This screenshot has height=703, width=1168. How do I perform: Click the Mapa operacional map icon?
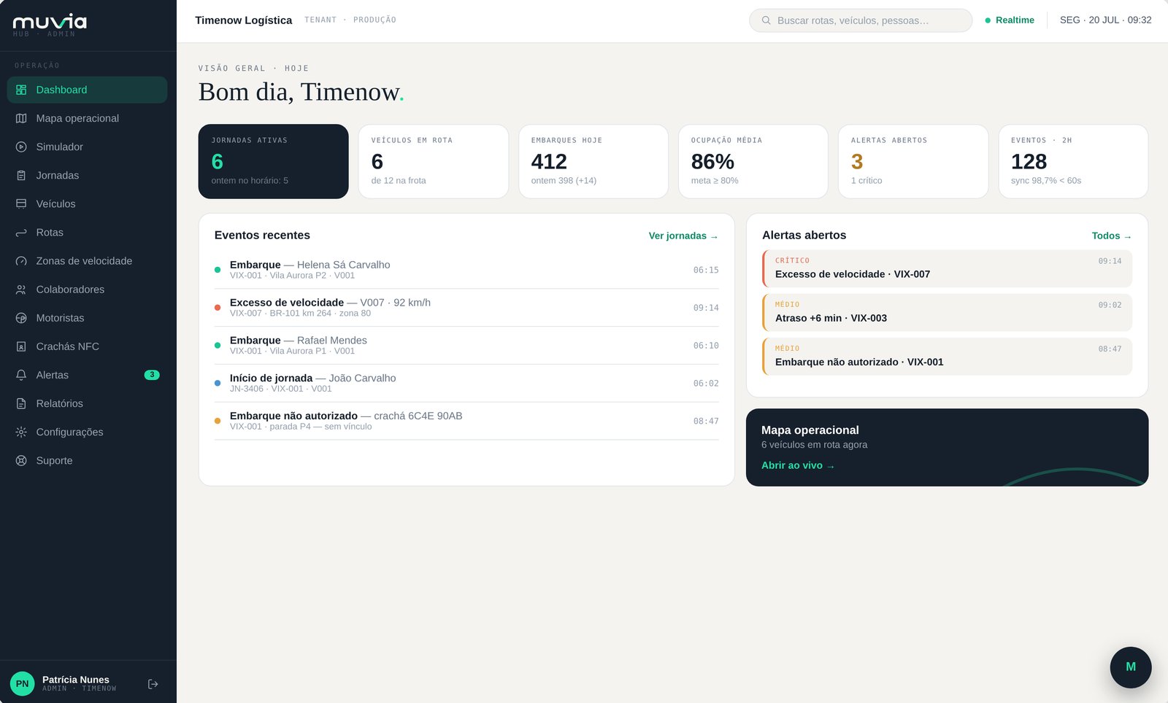(21, 118)
